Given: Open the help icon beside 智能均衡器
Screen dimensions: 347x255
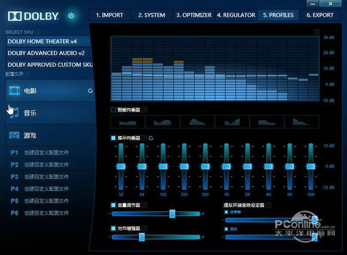Looking at the screenshot, I should point(144,110).
